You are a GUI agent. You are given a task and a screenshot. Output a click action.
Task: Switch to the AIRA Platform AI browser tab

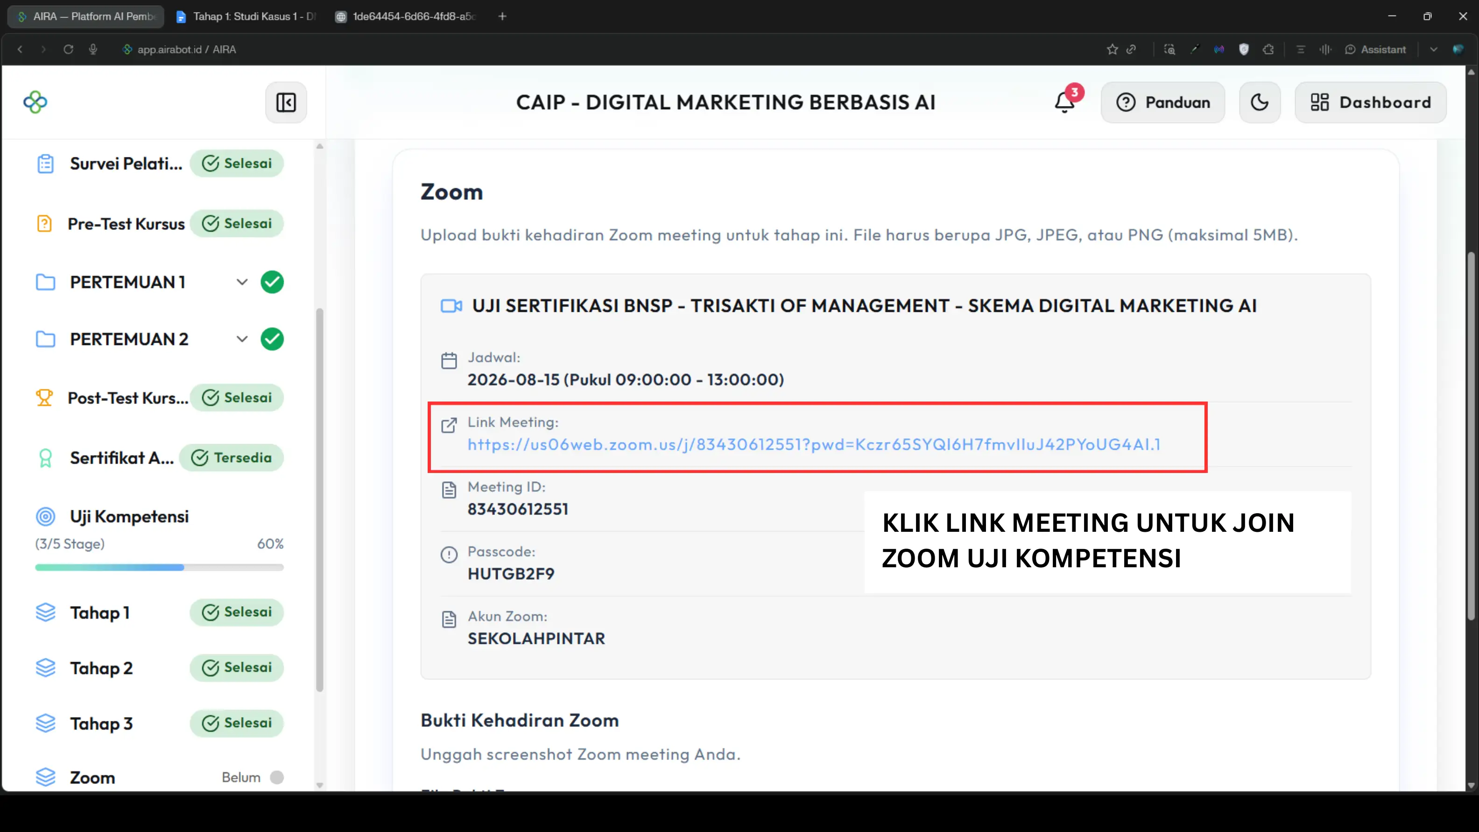coord(86,17)
